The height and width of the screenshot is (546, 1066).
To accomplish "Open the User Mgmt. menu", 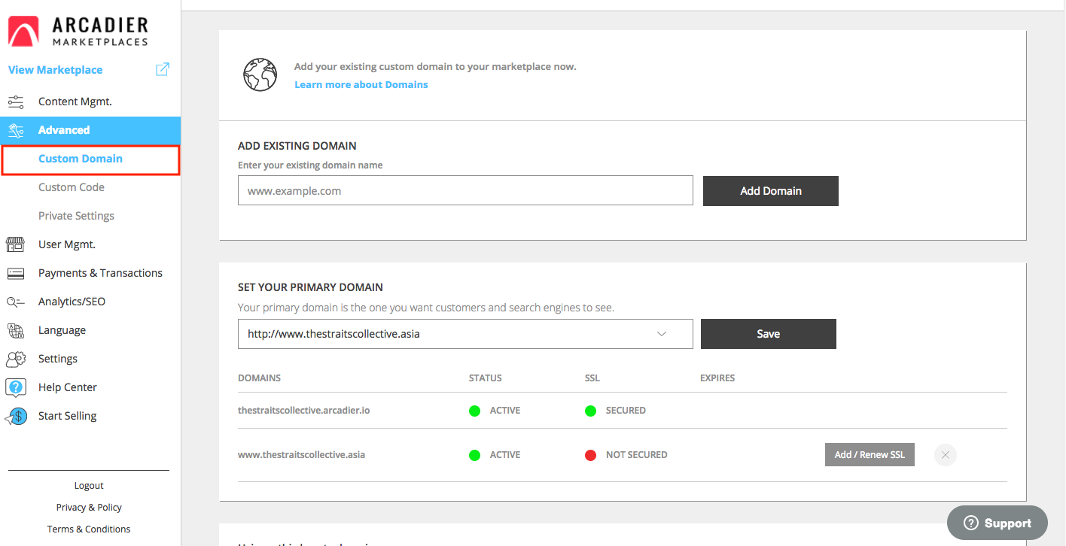I will coord(67,244).
